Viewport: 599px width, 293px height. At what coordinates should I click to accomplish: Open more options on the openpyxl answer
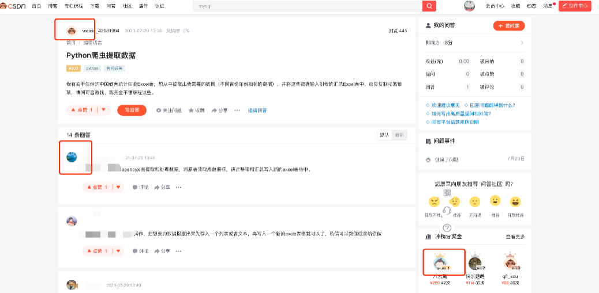click(178, 188)
